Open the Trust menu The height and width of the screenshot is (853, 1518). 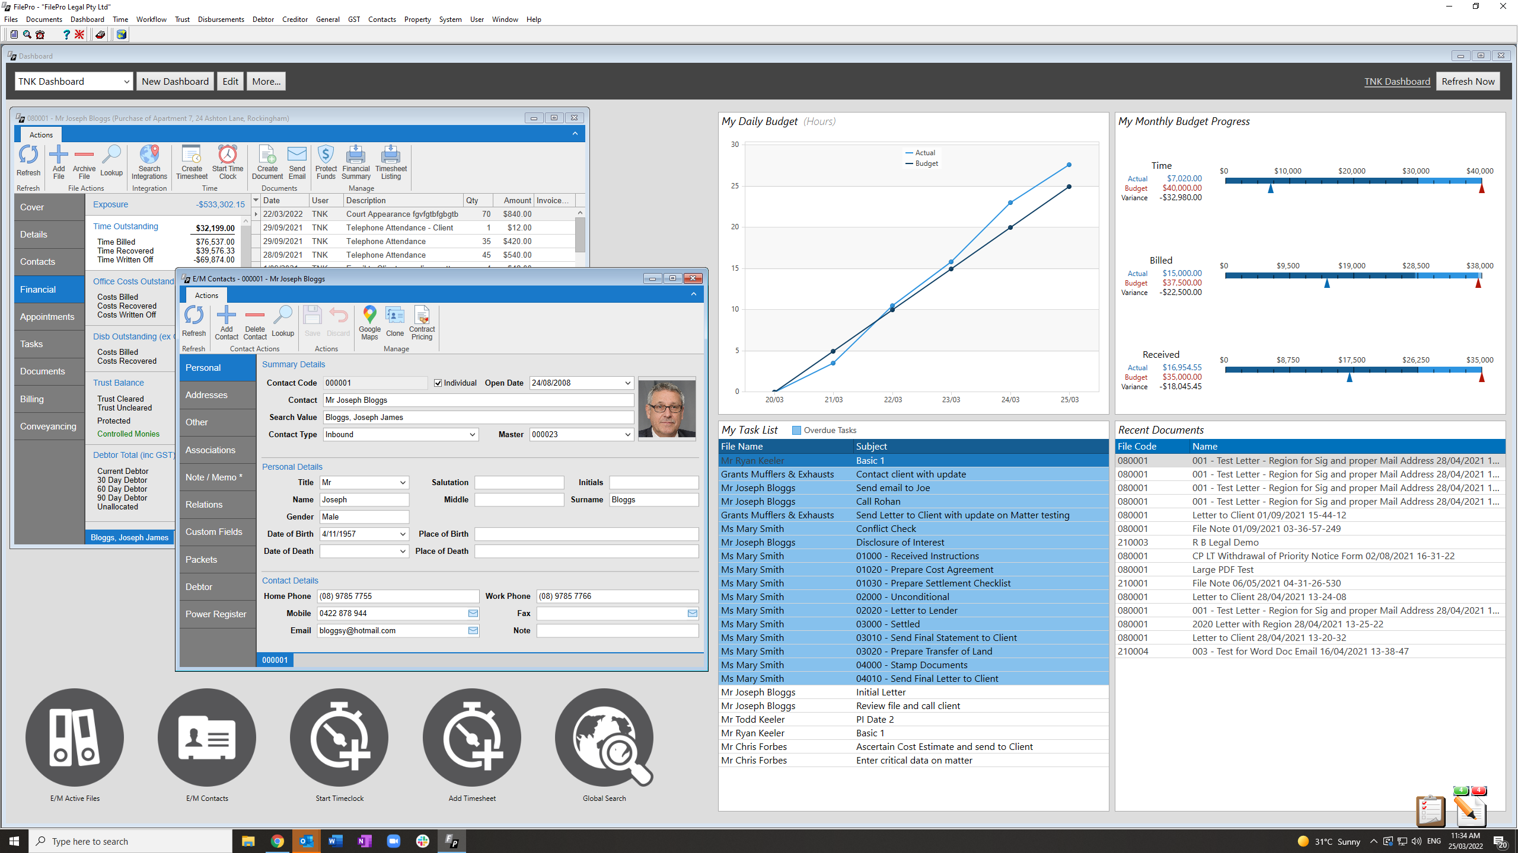click(x=181, y=19)
